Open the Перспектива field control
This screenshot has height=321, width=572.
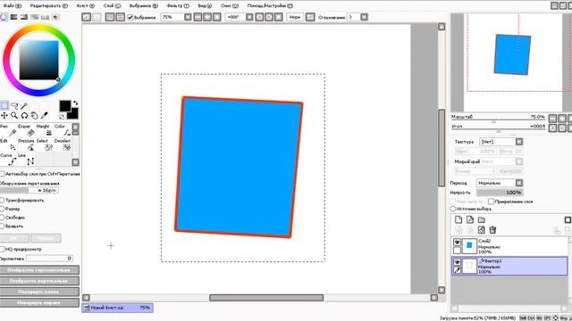pos(49,259)
